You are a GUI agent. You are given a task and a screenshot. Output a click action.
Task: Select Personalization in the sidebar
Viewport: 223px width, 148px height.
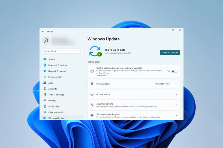pos(62,77)
